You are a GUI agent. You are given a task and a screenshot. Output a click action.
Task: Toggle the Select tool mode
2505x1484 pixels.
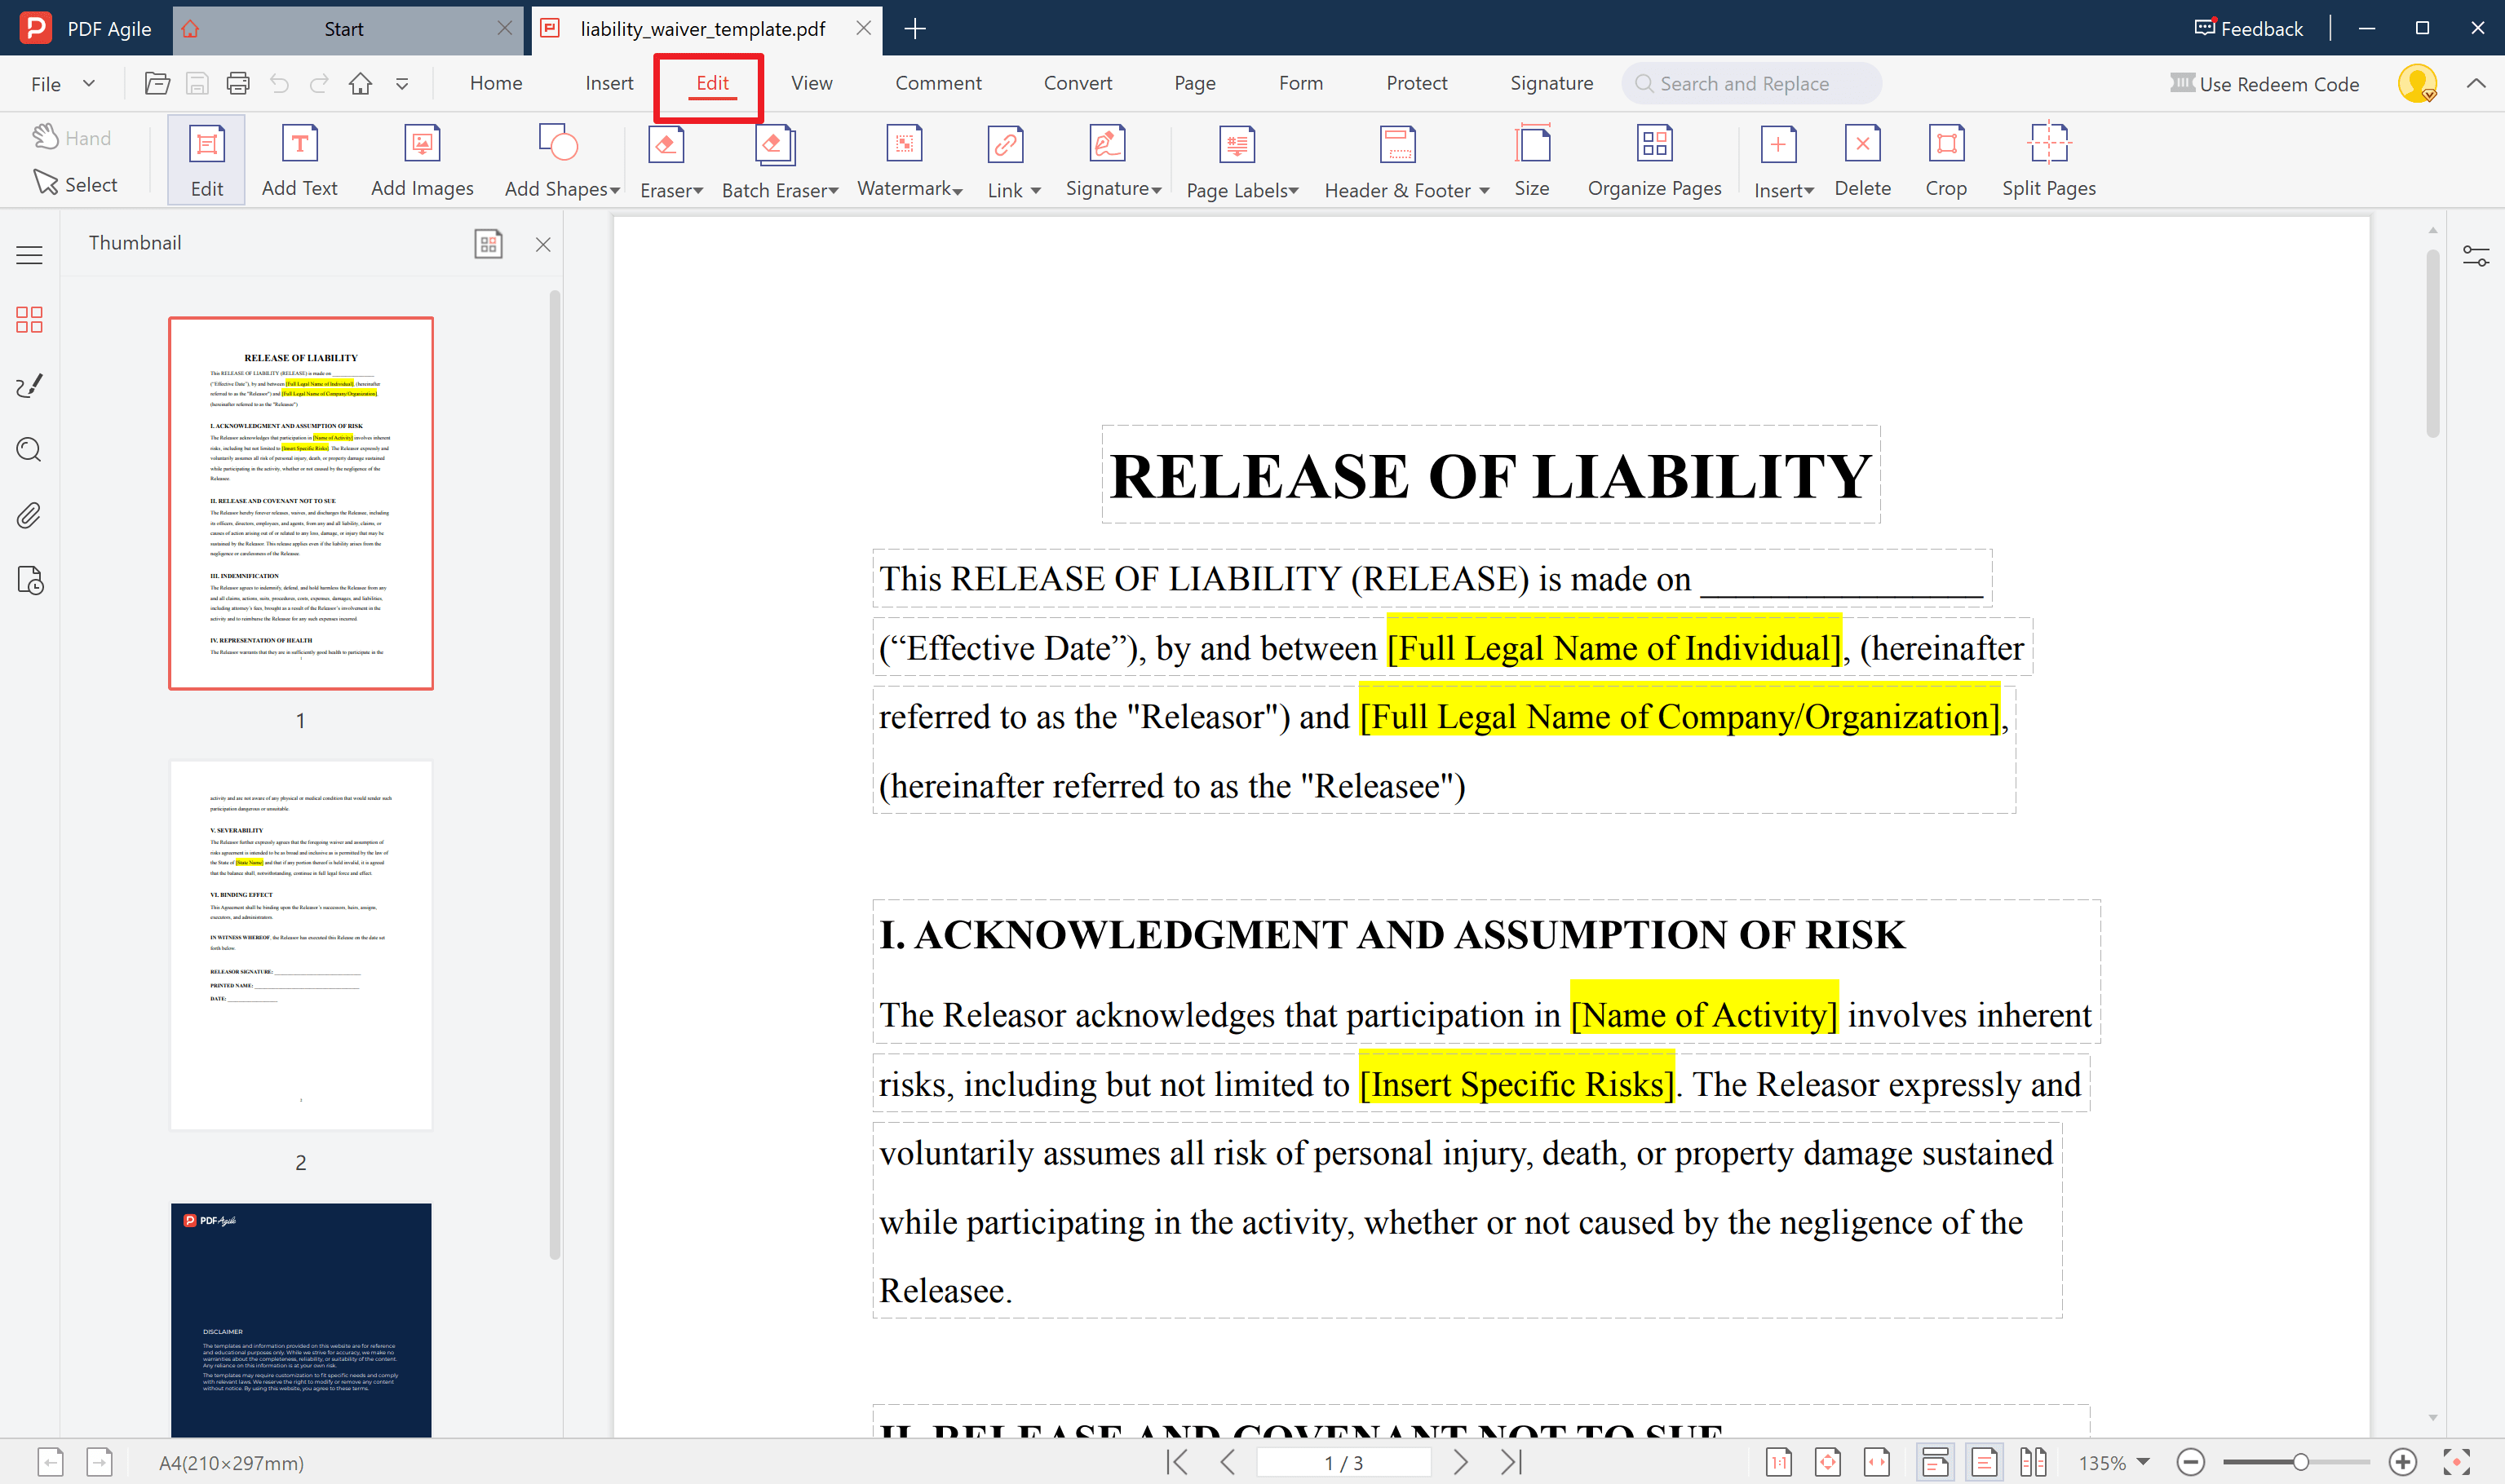pyautogui.click(x=75, y=184)
